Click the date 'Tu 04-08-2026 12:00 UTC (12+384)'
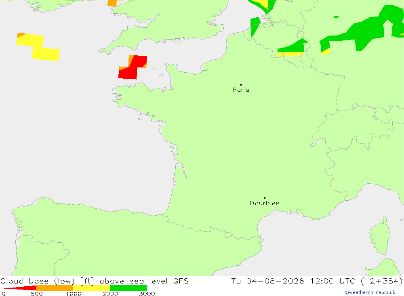This screenshot has width=404, height=296. click(317, 281)
